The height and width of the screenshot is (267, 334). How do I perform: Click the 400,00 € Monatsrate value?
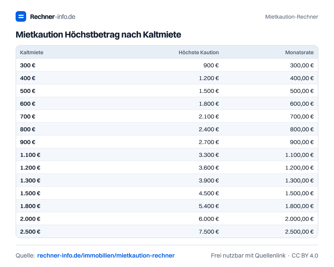click(302, 78)
